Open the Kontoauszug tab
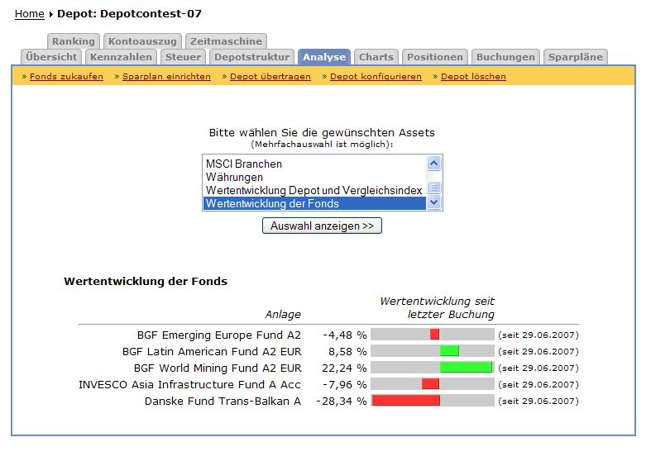Viewport: 670px width, 461px height. tap(142, 41)
